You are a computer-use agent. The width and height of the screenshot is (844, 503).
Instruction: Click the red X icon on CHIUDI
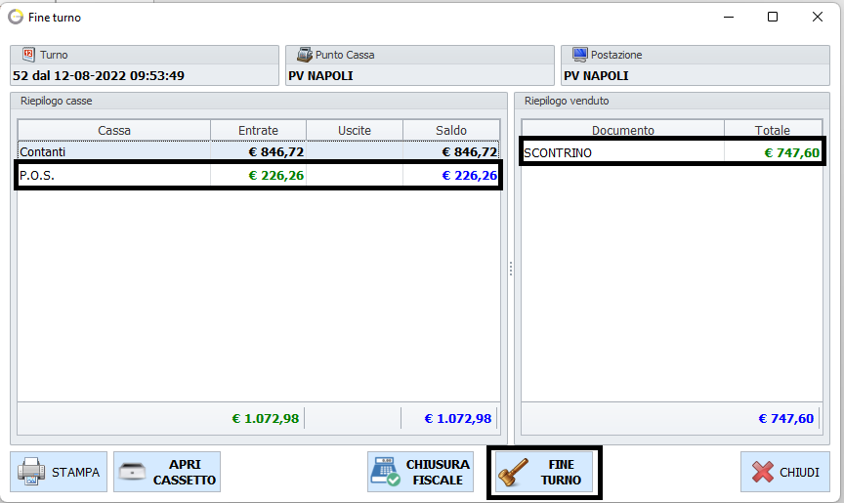(762, 473)
